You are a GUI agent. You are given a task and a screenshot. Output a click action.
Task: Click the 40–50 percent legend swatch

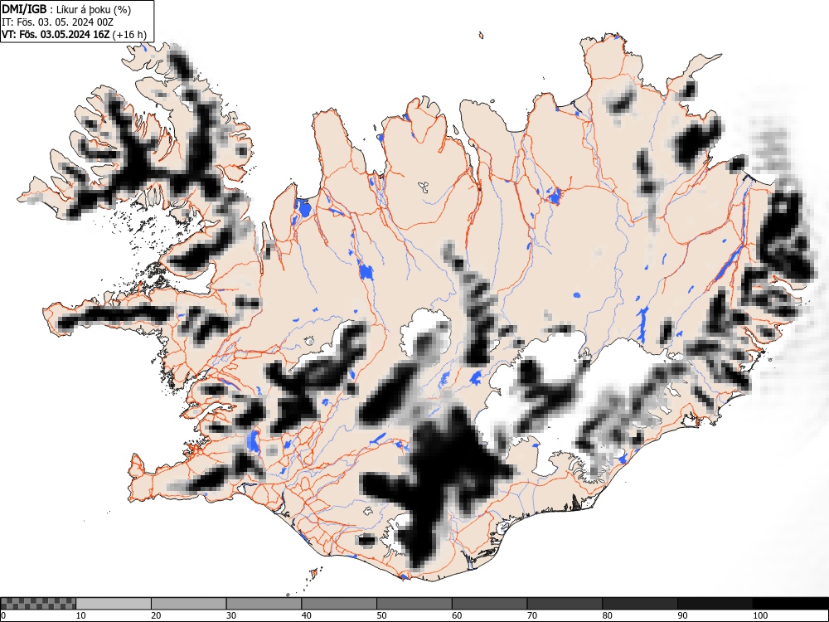339,604
